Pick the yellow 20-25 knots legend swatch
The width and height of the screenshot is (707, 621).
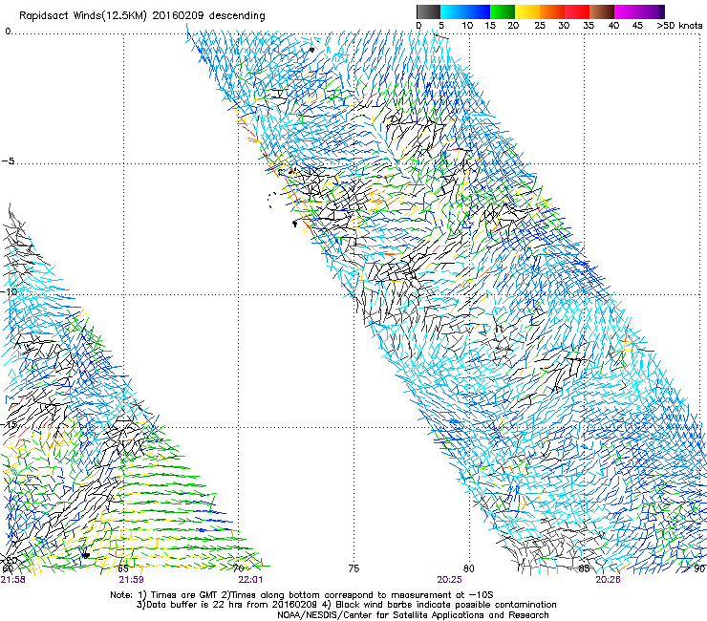527,11
